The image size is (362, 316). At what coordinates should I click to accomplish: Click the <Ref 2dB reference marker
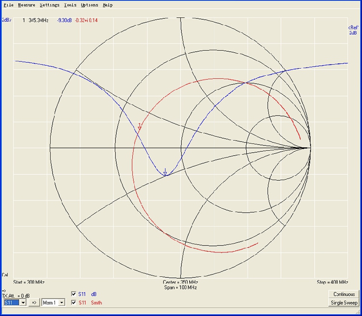(353, 30)
